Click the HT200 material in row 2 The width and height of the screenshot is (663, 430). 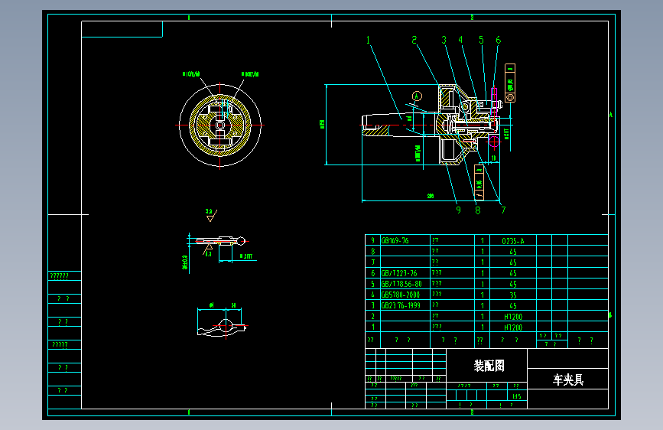[513, 317]
